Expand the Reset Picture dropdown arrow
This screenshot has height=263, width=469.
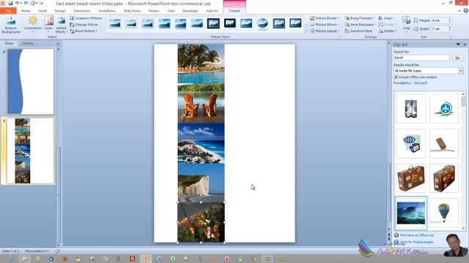click(x=97, y=31)
